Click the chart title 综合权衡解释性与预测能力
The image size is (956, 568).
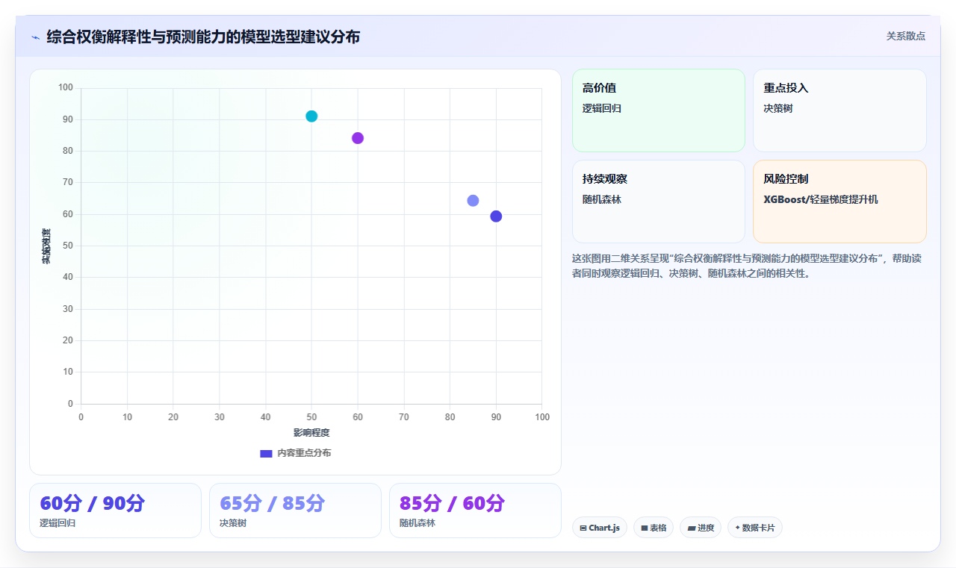point(203,37)
